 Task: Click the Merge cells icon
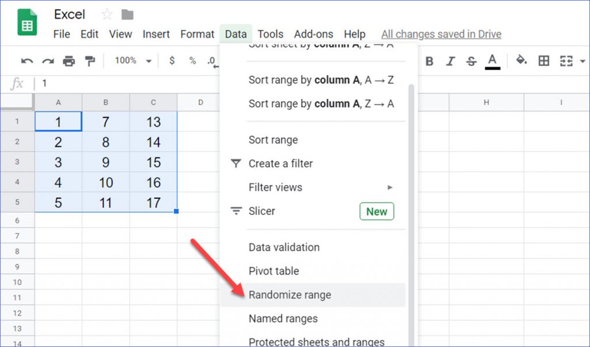(565, 61)
